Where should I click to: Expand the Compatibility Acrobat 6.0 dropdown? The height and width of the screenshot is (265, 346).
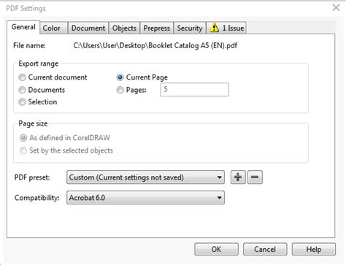coord(145,198)
